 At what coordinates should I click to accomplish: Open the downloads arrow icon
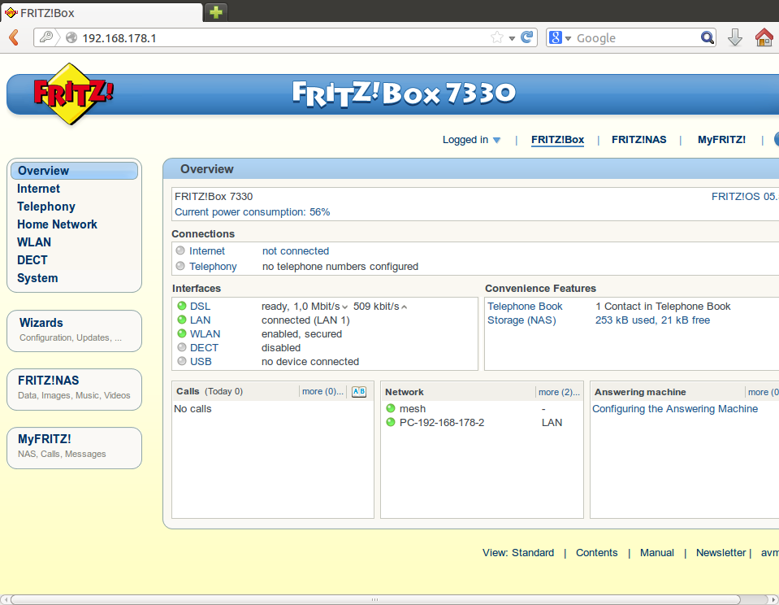734,37
